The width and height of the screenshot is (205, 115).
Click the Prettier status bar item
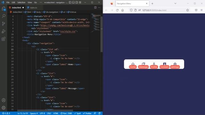coord(87,113)
